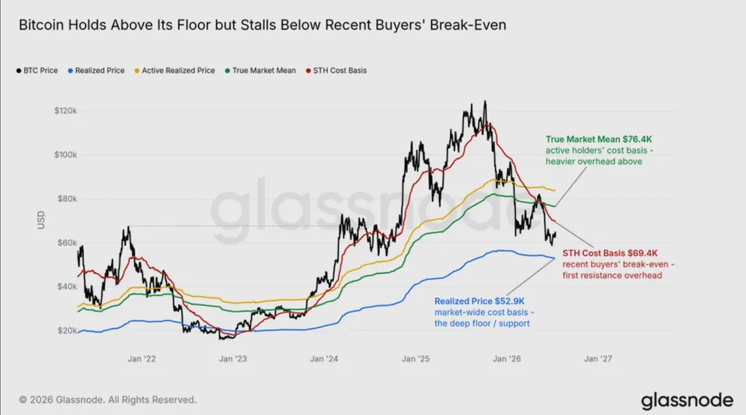Click the glassnode logo at bottom right
This screenshot has height=415, width=746.
click(687, 401)
